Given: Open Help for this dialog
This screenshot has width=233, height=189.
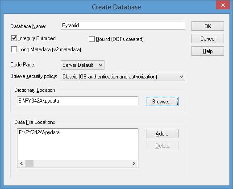Looking at the screenshot, I should 208,51.
